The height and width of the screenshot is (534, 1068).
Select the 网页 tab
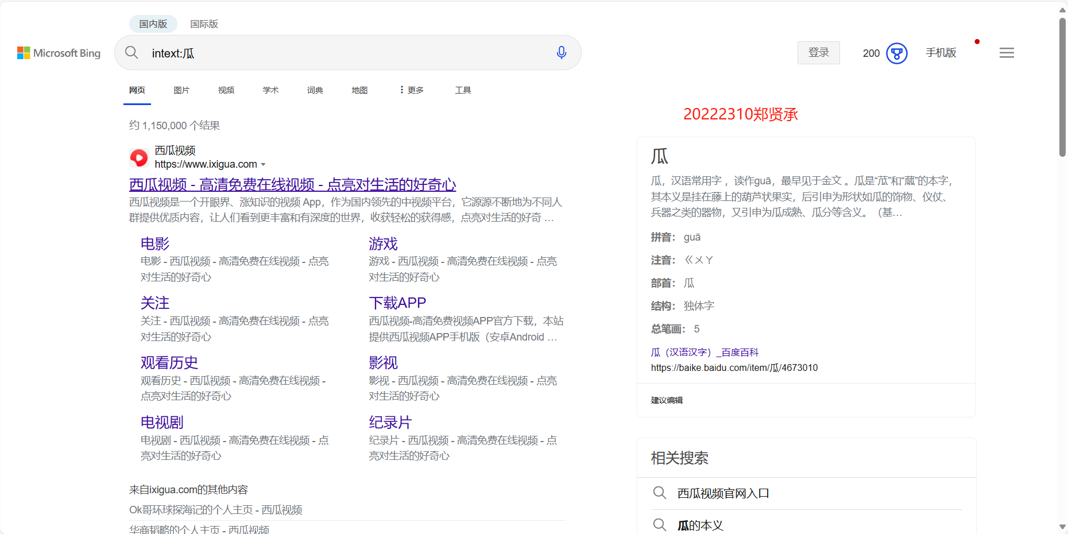point(137,90)
